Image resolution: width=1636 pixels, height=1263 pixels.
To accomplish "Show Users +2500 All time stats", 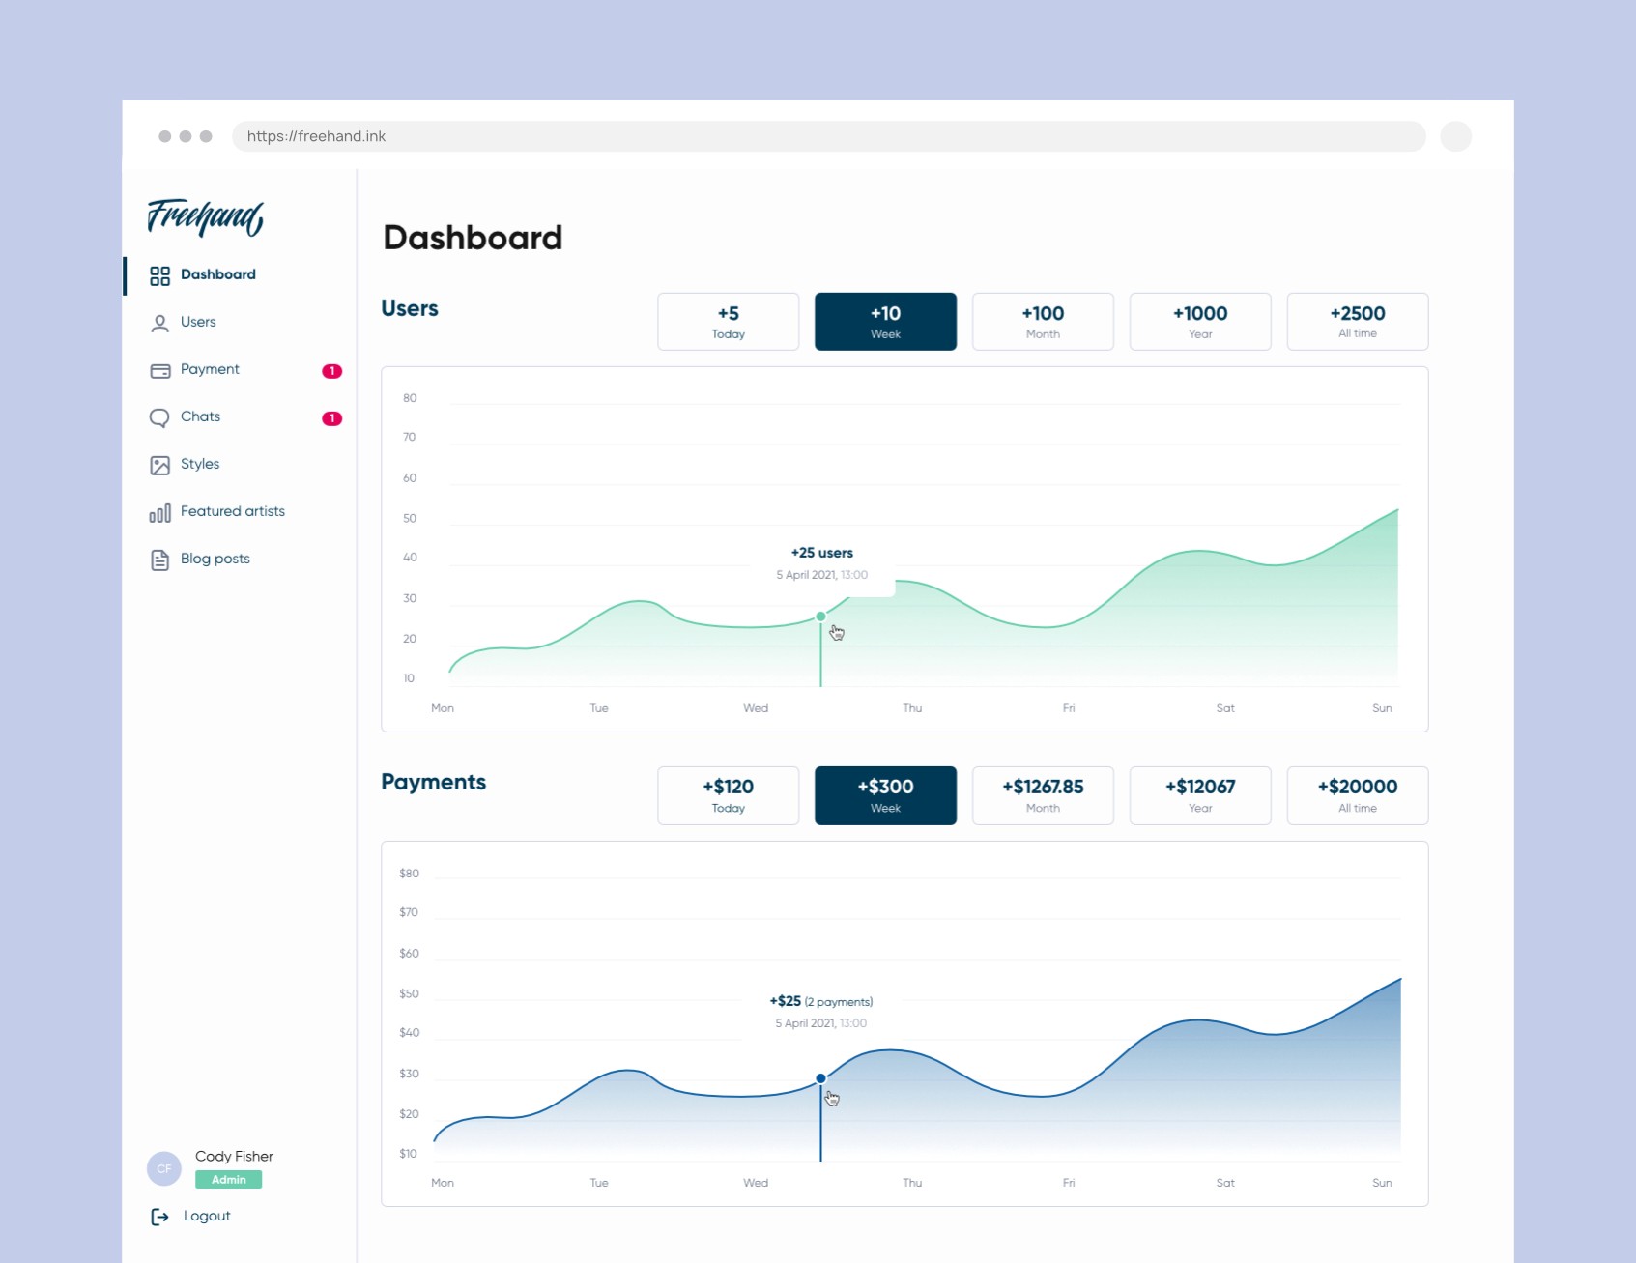I will pyautogui.click(x=1358, y=322).
